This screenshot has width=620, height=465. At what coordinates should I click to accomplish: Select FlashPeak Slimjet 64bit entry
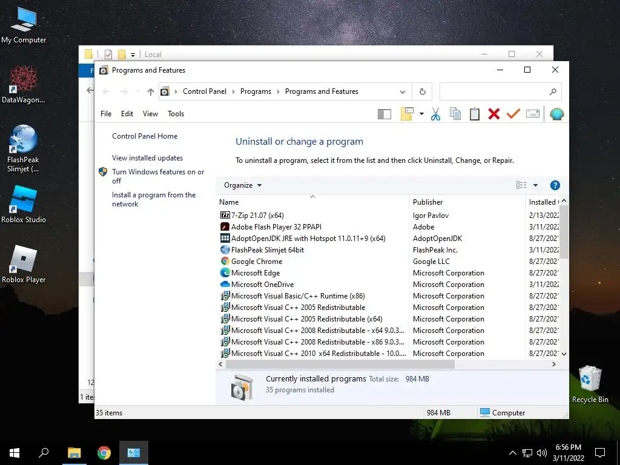[x=267, y=250]
